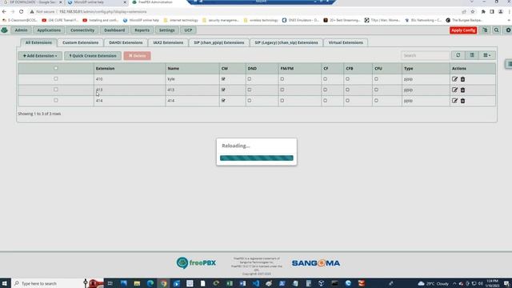Toggle Do Not Disturb for extension 410
Viewport: 512px width, 288px height.
point(250,79)
